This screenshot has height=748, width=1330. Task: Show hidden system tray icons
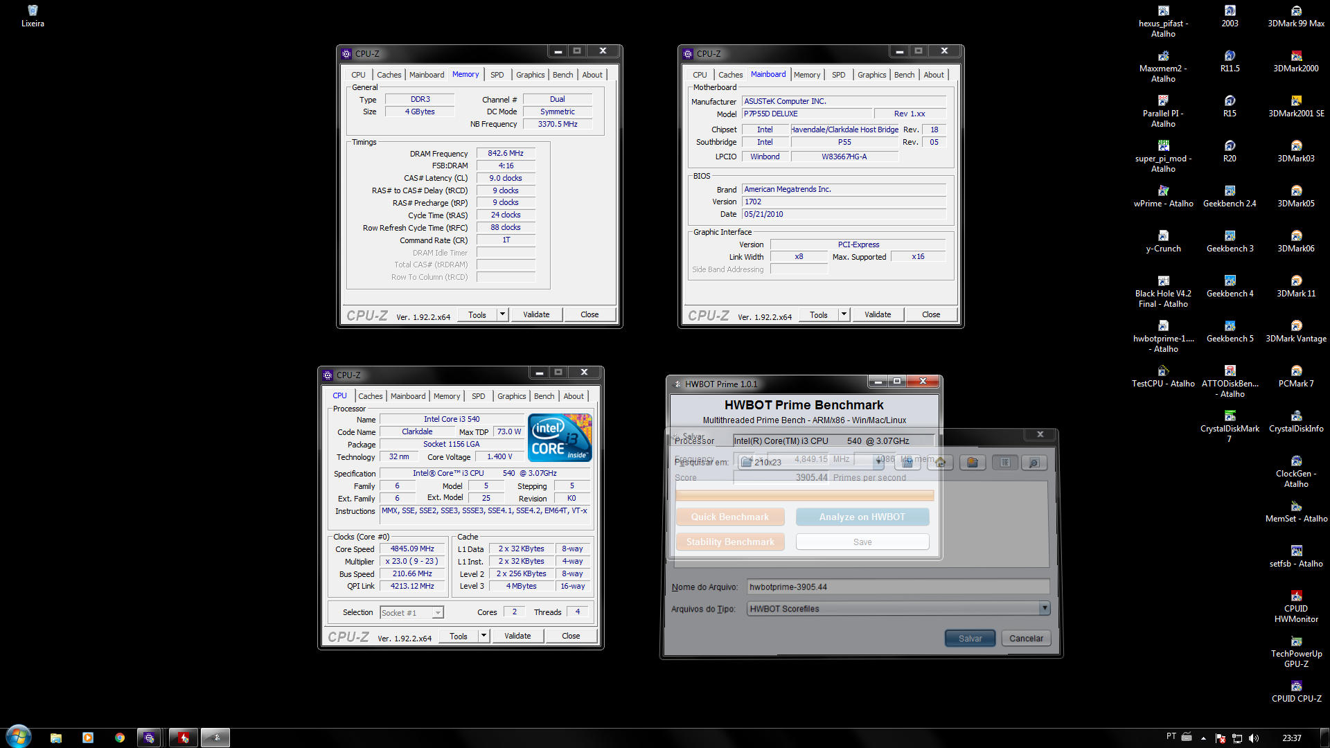click(x=1203, y=738)
